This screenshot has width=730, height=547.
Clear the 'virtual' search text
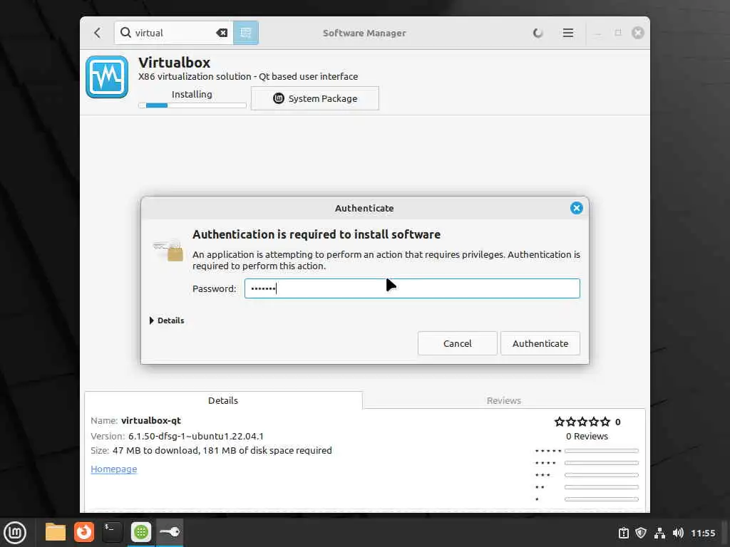click(222, 33)
